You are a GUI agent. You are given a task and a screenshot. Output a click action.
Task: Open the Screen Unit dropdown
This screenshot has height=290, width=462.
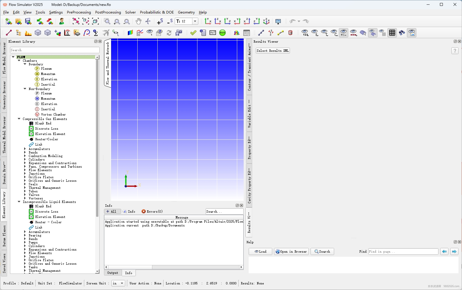pyautogui.click(x=118, y=283)
